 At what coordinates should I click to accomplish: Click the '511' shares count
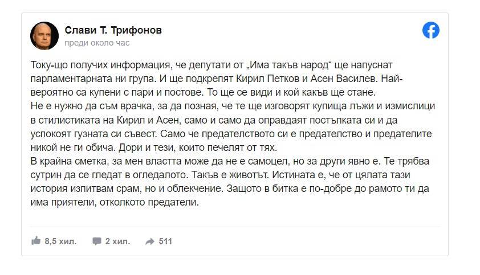click(x=165, y=241)
